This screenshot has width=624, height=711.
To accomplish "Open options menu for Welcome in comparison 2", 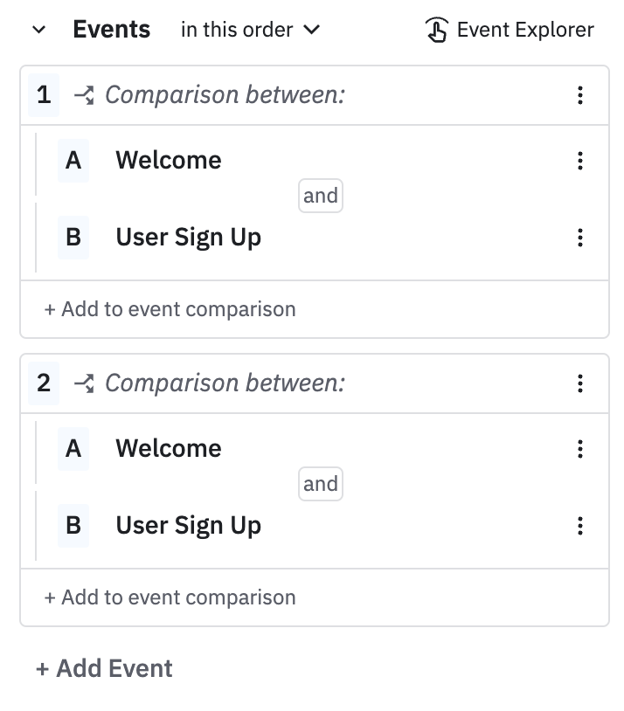I will [580, 449].
